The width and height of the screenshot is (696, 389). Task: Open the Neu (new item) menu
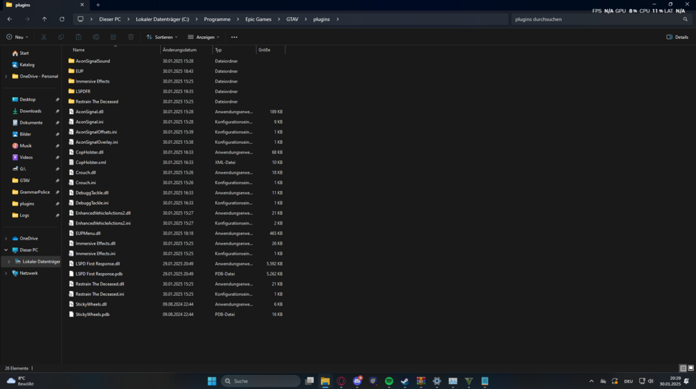17,38
